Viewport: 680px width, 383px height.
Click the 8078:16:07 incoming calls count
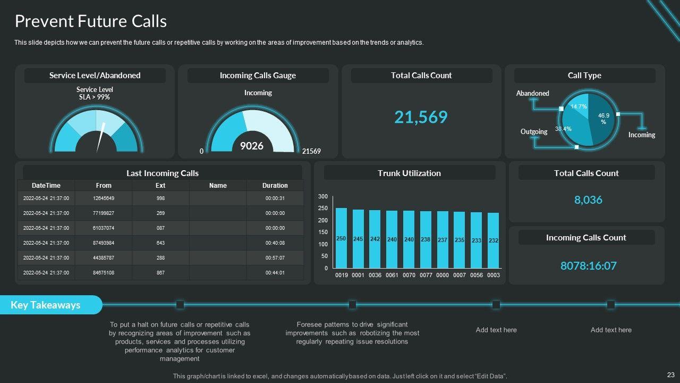588,265
